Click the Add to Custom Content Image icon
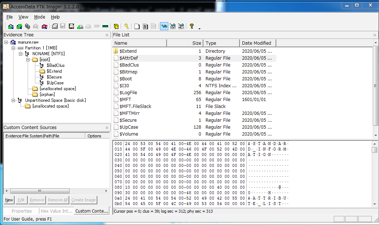379x225 pixels. point(80,26)
